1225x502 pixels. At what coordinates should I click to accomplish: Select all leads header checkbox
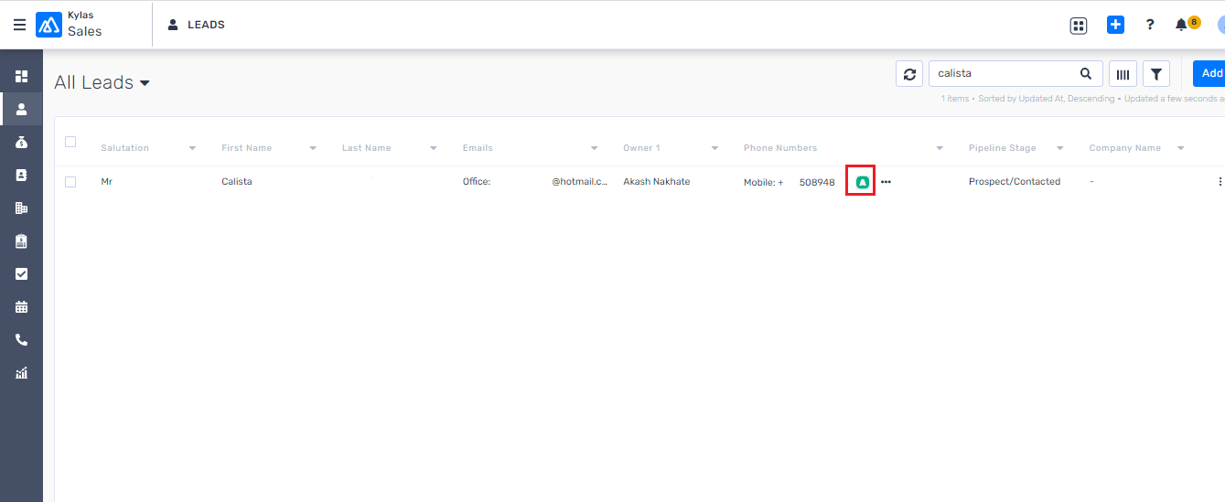[x=70, y=142]
